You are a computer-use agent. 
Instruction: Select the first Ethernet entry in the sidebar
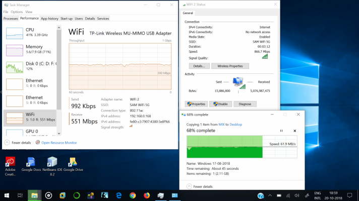[x=30, y=84]
